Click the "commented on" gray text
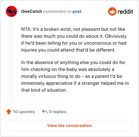139x137 pixels. click(57, 11)
